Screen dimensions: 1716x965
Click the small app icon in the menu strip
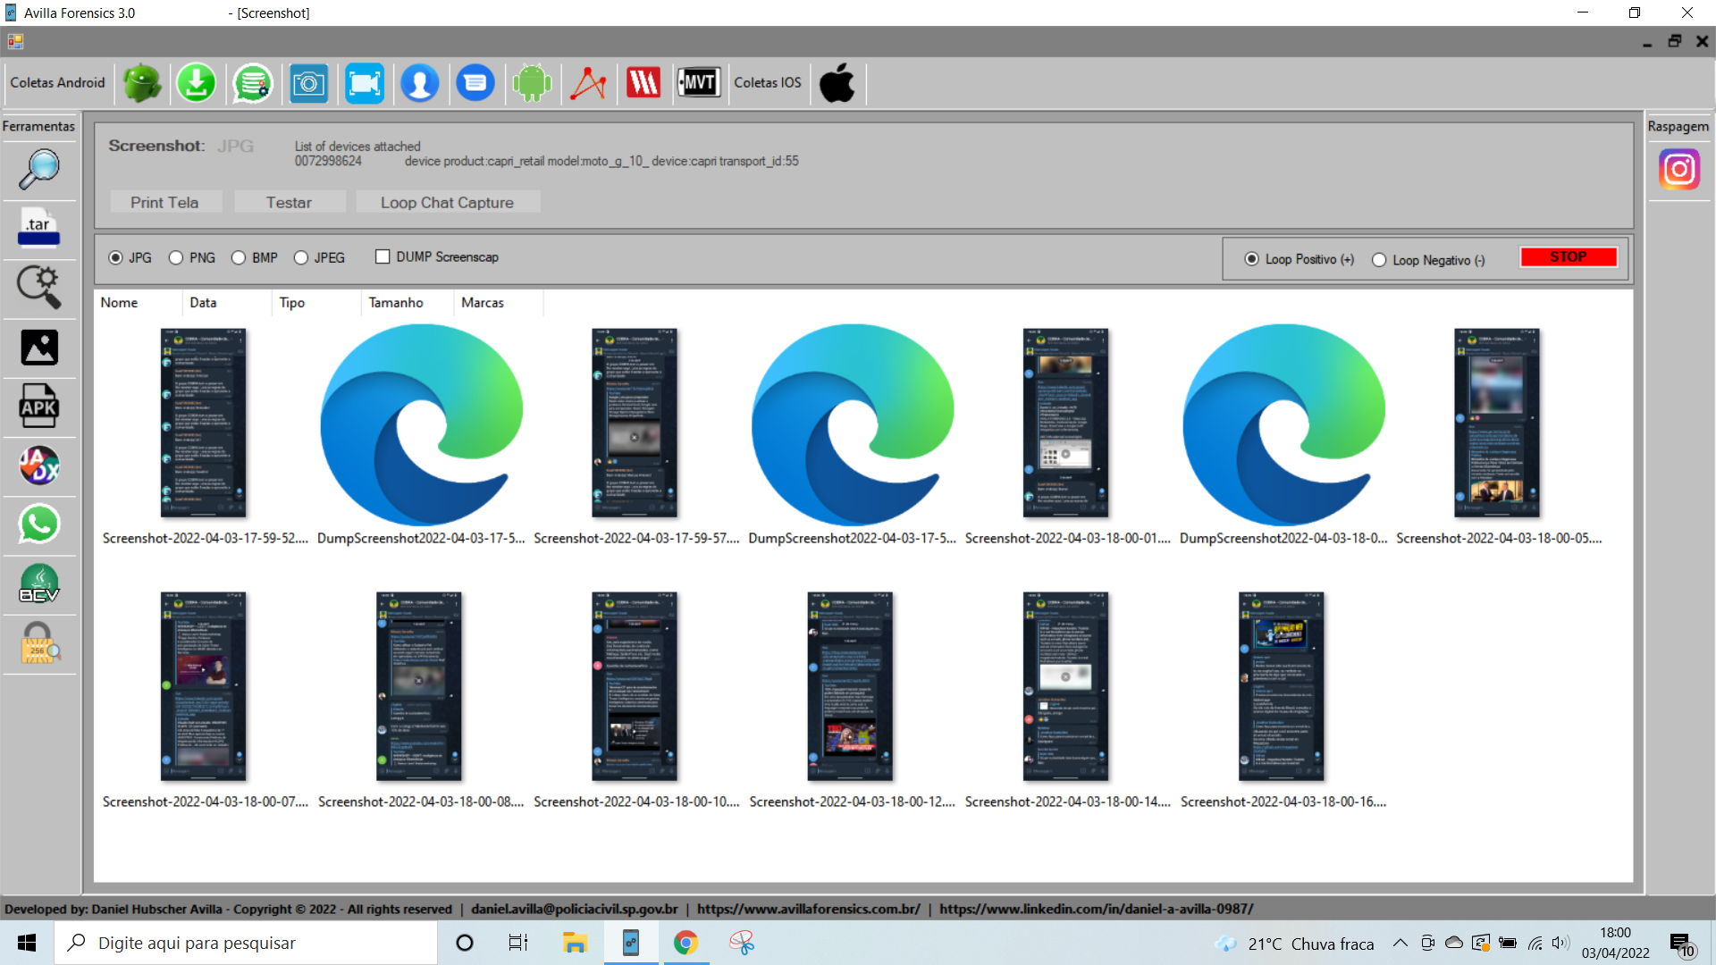[x=15, y=41]
